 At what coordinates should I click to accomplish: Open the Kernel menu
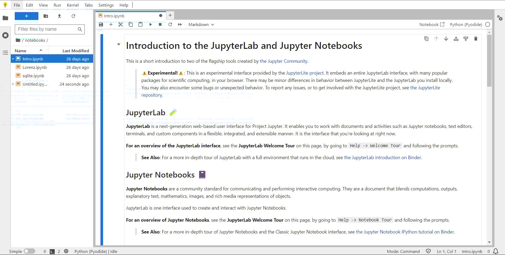73,5
